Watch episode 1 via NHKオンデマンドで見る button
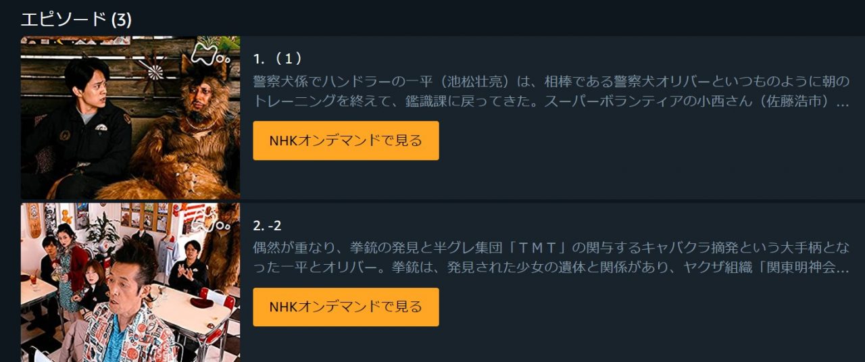The height and width of the screenshot is (362, 865). [346, 140]
